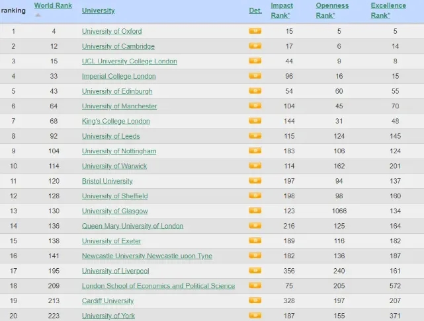This screenshot has height=321, width=424.
Task: Click the sort arrow under World Rank
Action: tap(38, 15)
